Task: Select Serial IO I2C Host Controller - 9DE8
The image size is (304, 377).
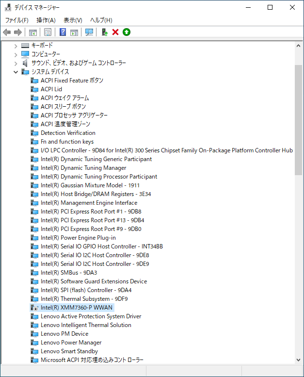Action: (95, 255)
